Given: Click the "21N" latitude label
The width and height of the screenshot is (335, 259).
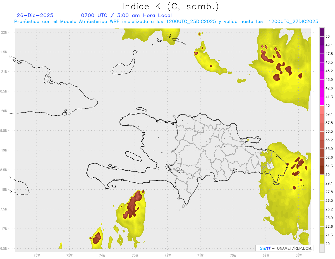Looking at the screenshot, I should coord(4,72).
